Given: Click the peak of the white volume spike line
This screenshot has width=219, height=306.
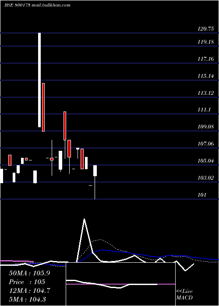Looking at the screenshot, I should point(84,219).
